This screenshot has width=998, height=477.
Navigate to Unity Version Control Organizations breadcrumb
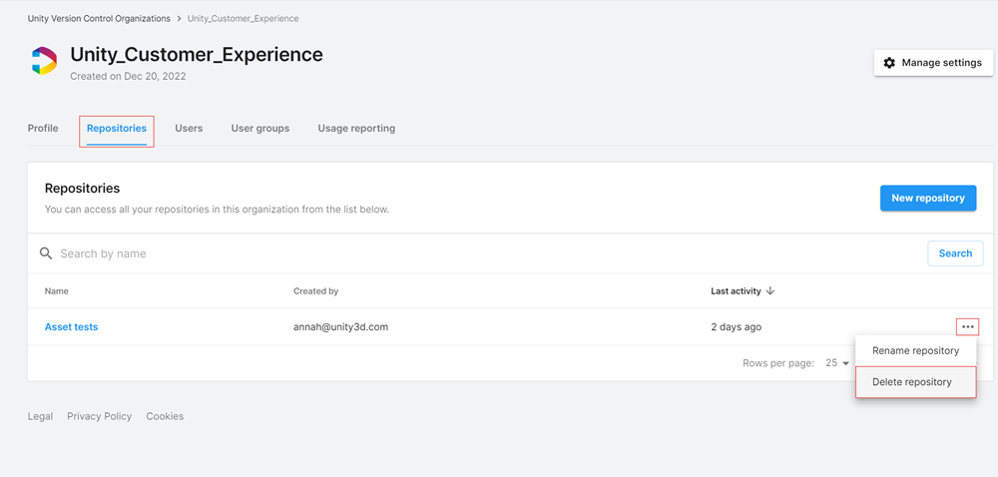[99, 18]
